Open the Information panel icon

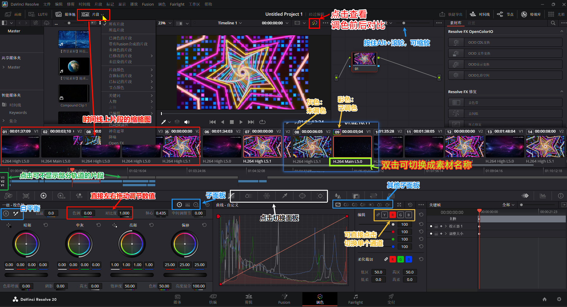(x=561, y=196)
